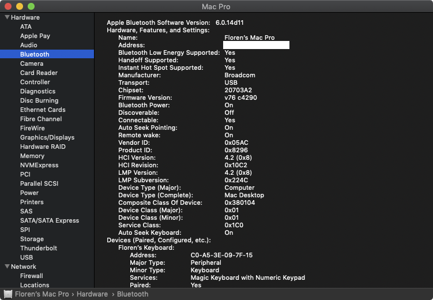433x300 pixels.
Task: Click the Device Type (Major) value Computer
Action: [239, 187]
